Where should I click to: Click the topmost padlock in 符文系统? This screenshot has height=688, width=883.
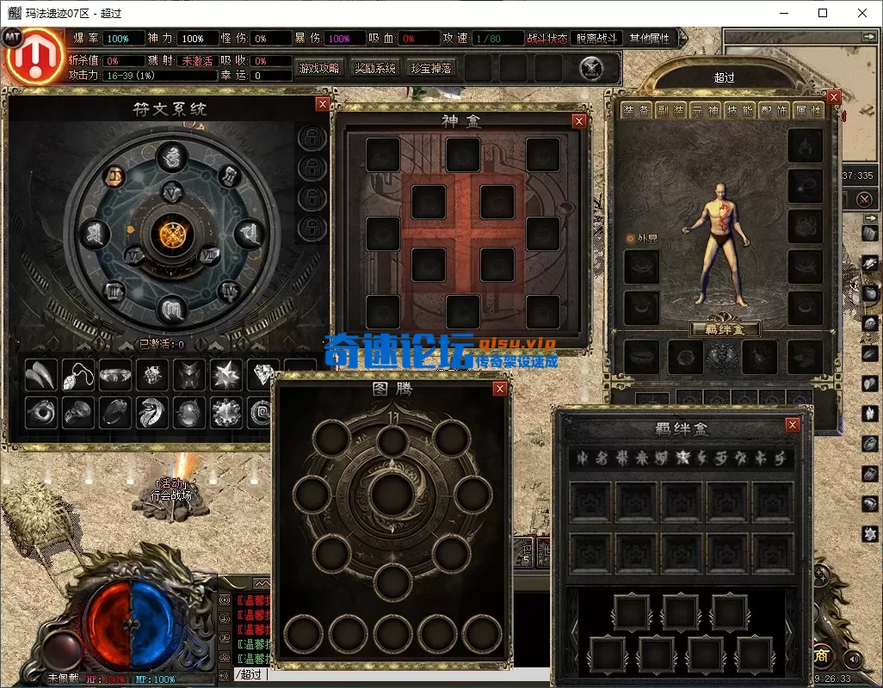[x=311, y=138]
